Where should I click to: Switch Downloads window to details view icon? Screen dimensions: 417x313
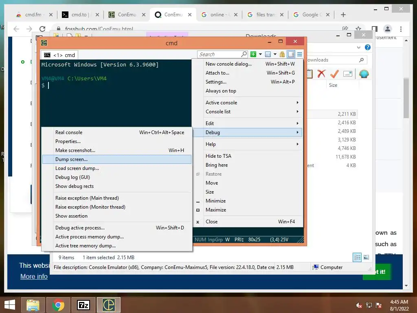coord(357,257)
